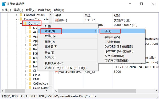Click tree pane vertical scrollbar down arrow
159x99 pixels.
(51, 87)
